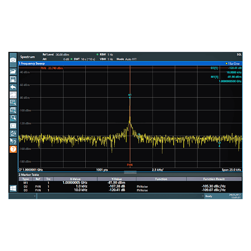Click the Y-Value column header
Viewport: 251px width, 251px height.
click(x=117, y=179)
